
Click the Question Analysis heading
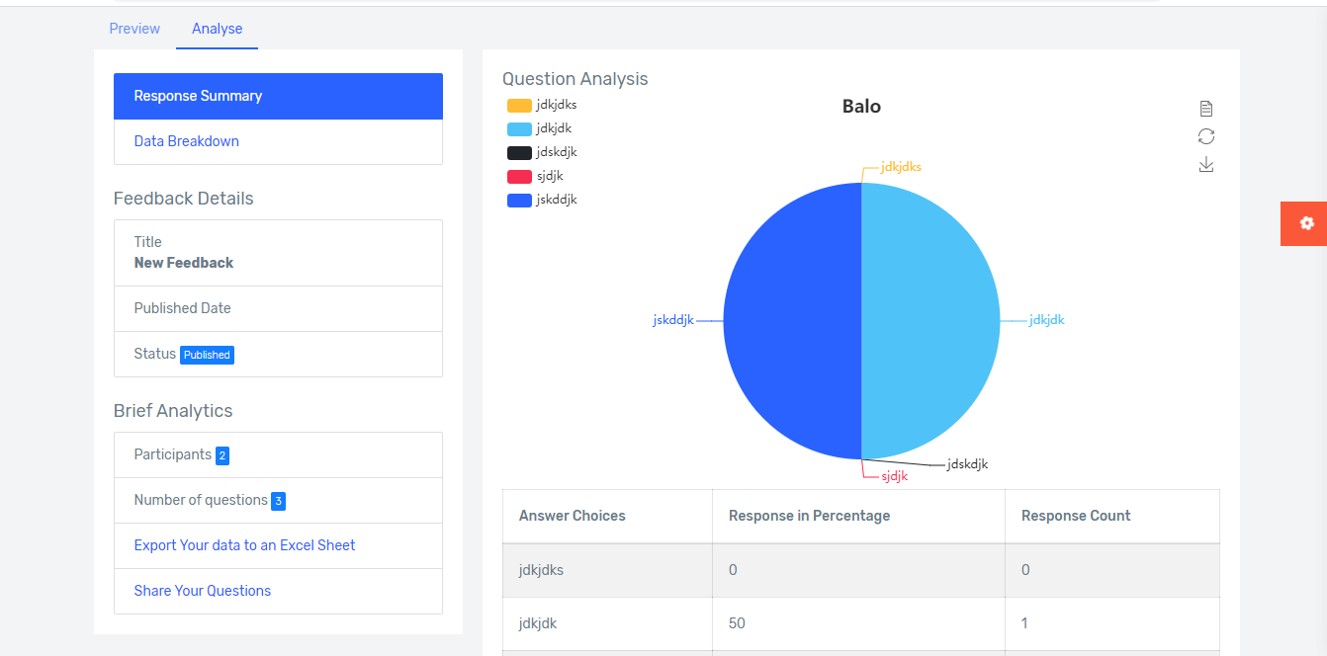(x=575, y=79)
